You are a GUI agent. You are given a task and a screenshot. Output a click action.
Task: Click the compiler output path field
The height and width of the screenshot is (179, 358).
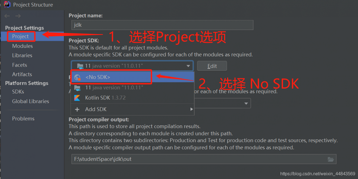pos(199,159)
